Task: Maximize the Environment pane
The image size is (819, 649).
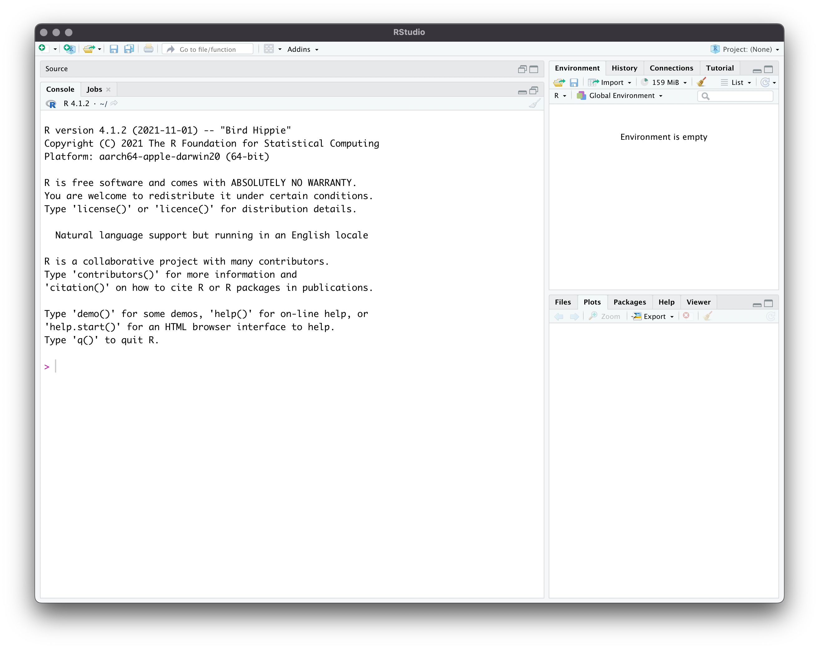Action: 768,69
